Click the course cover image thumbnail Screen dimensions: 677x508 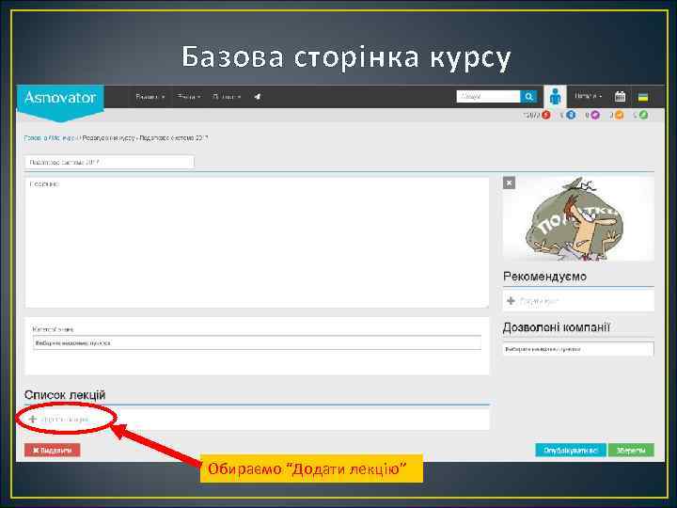pos(578,218)
